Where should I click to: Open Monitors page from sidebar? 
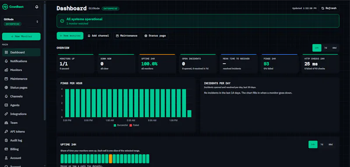[21, 70]
